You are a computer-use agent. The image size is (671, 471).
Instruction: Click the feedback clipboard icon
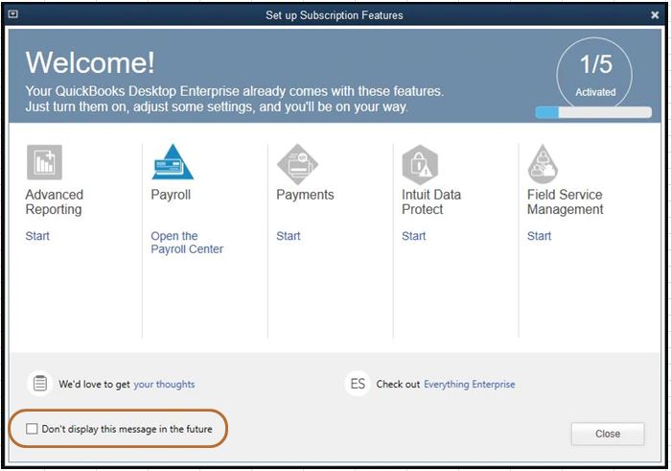pyautogui.click(x=39, y=384)
